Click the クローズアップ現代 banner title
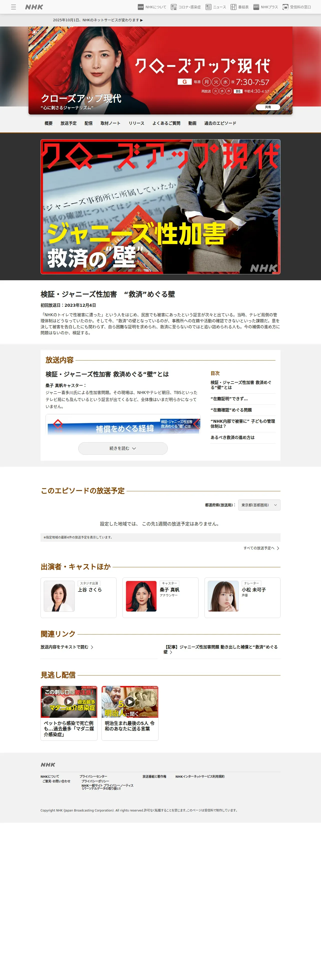The height and width of the screenshot is (977, 321). [81, 98]
